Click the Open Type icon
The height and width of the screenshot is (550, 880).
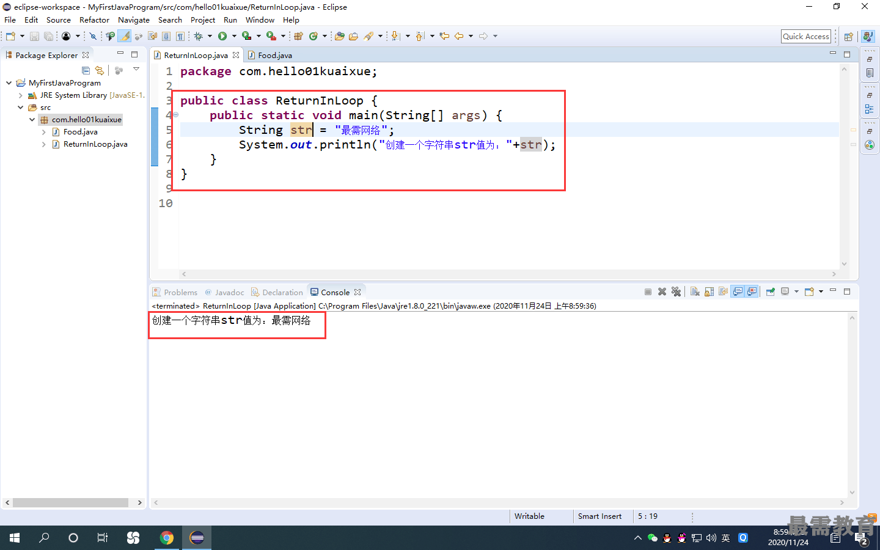[x=339, y=36]
